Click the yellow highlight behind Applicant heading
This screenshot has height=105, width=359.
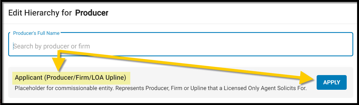click(71, 78)
